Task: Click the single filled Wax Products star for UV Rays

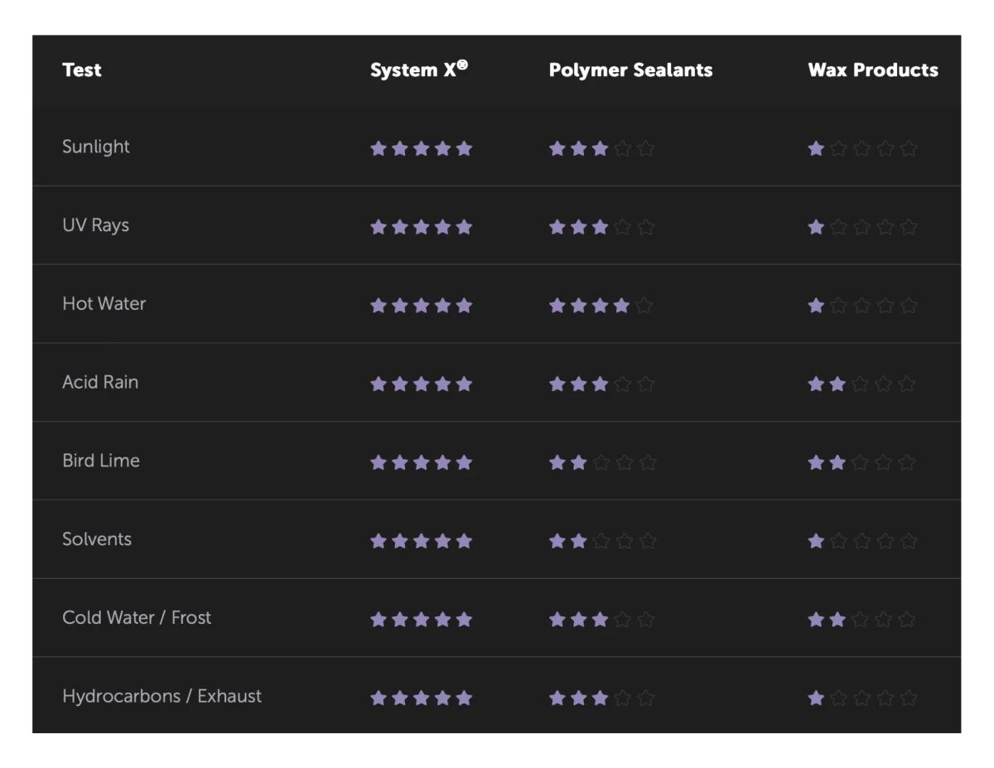Action: pyautogui.click(x=816, y=227)
